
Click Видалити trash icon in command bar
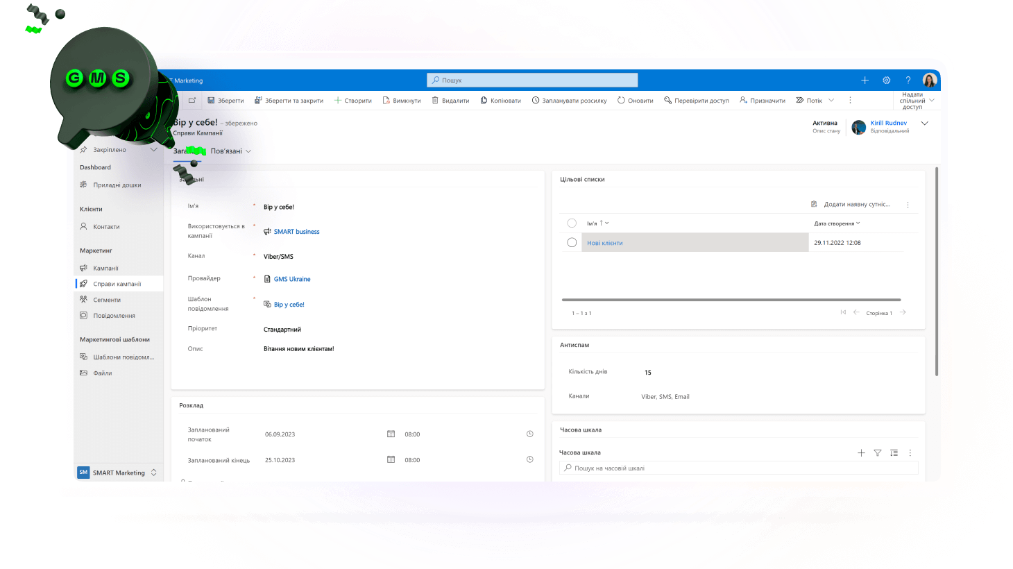(x=435, y=101)
